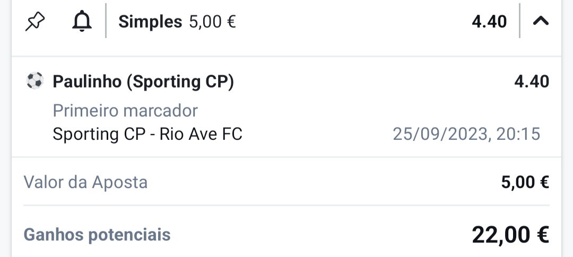Screen dimensions: 573x257
Task: Click the 5,00 € bet amount value
Action: pos(525,182)
